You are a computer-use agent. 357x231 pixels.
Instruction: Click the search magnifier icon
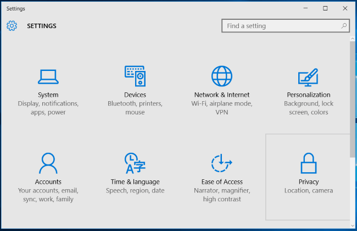click(344, 26)
